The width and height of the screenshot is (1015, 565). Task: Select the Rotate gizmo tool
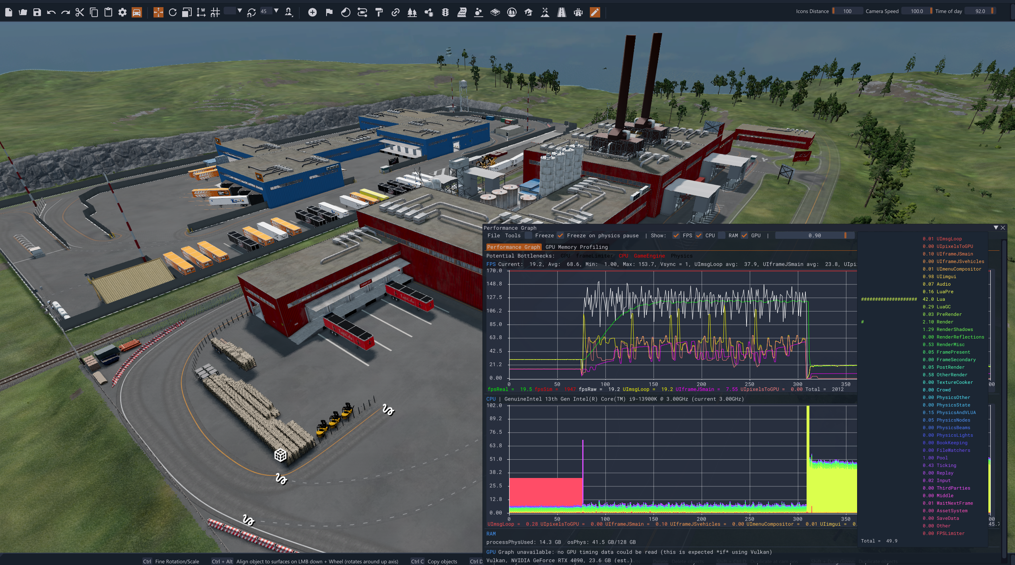(173, 12)
